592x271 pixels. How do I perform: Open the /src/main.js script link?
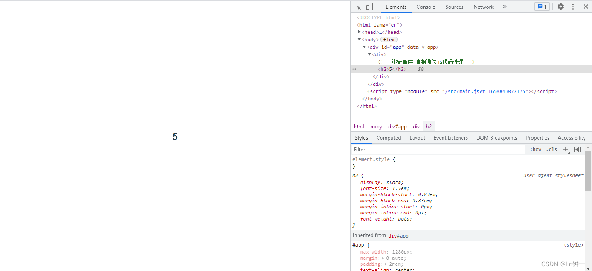485,91
